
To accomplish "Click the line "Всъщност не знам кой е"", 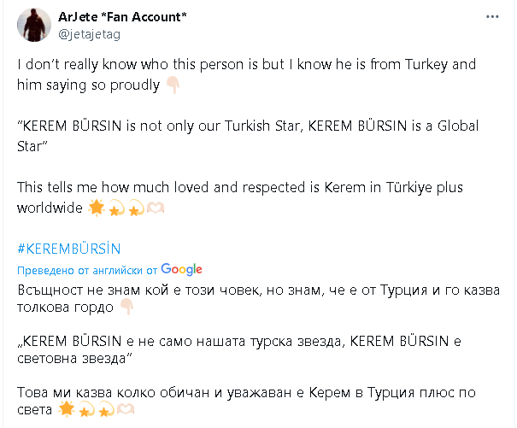I will tap(257, 290).
